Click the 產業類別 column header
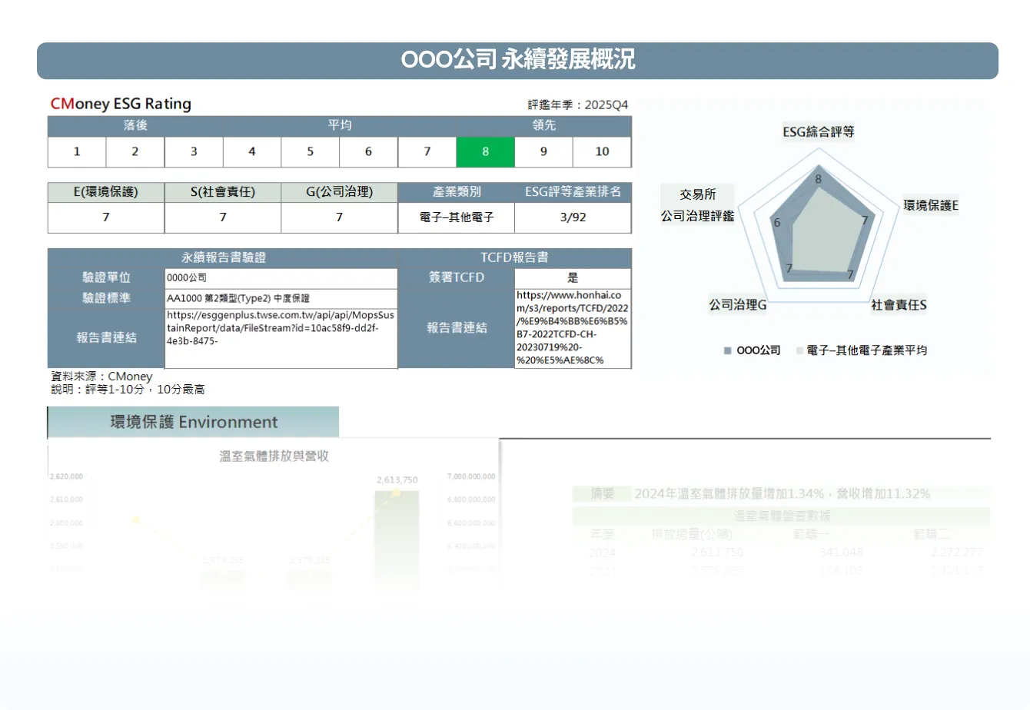Screen dimensions: 1030x710 (457, 192)
